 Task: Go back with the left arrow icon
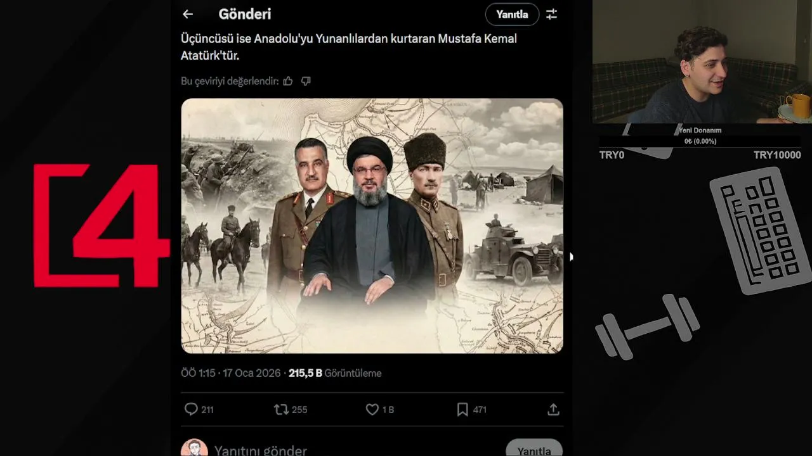click(x=187, y=14)
